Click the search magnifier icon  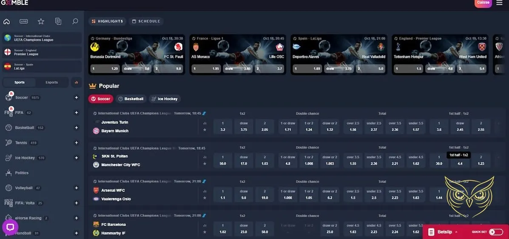[75, 21]
